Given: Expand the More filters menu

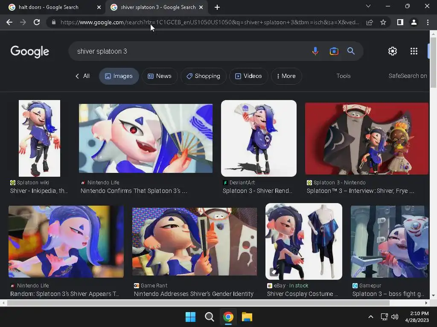Looking at the screenshot, I should 286,76.
